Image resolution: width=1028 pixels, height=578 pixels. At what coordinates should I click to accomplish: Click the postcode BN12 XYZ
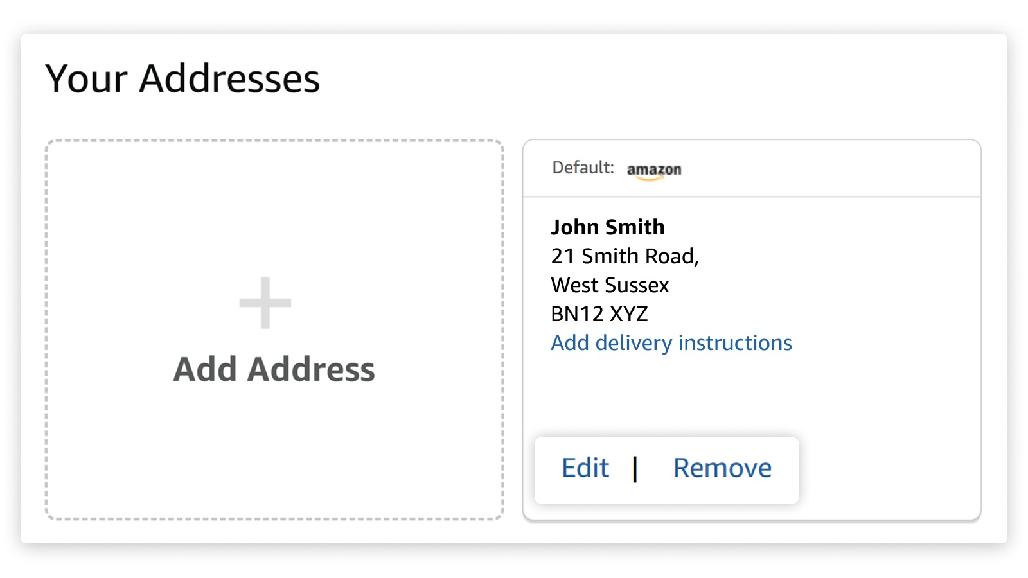coord(599,314)
